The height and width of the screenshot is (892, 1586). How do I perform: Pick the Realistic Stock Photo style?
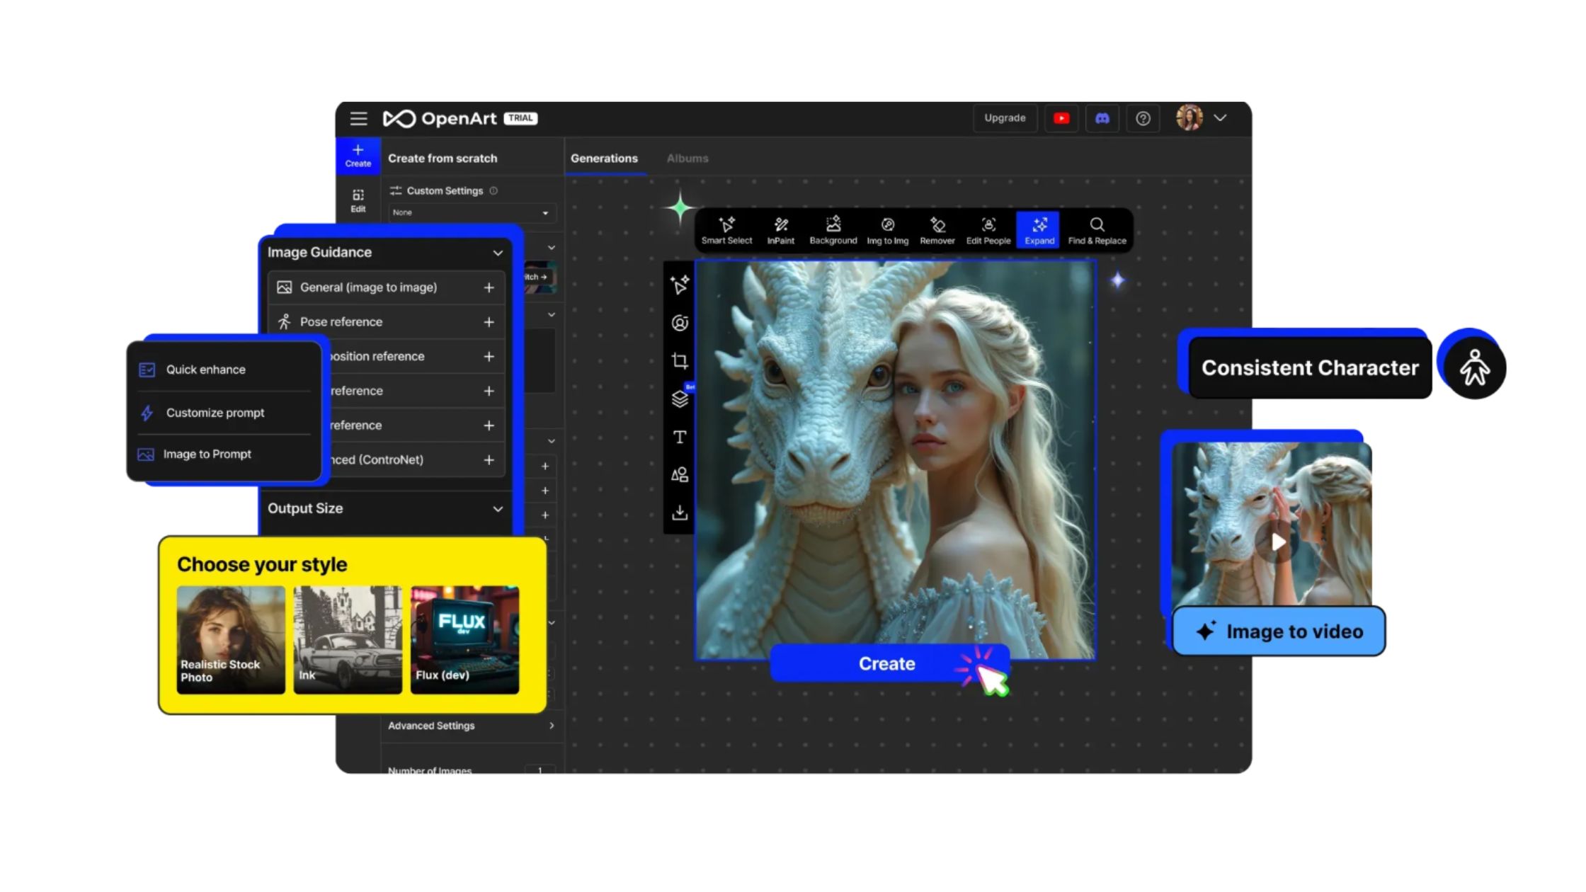(x=231, y=639)
